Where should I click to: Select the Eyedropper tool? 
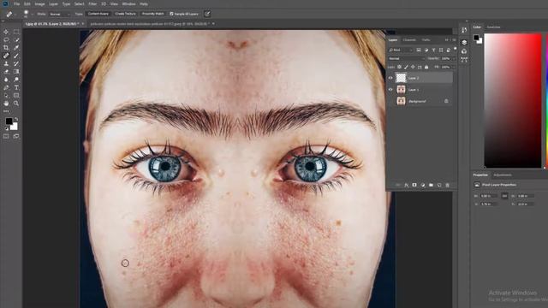pyautogui.click(x=16, y=48)
